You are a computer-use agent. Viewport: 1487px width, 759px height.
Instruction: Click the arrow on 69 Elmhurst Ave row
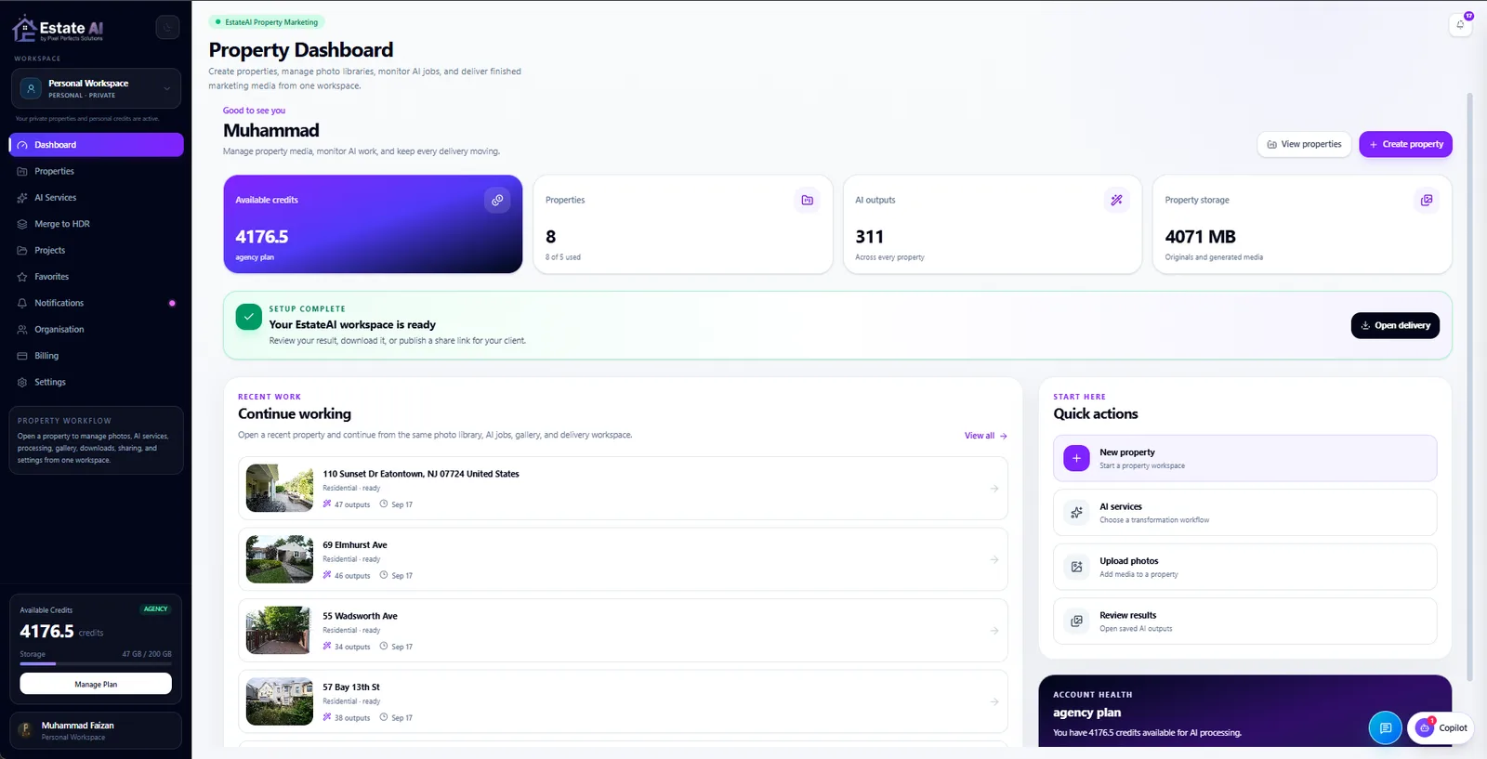point(994,559)
